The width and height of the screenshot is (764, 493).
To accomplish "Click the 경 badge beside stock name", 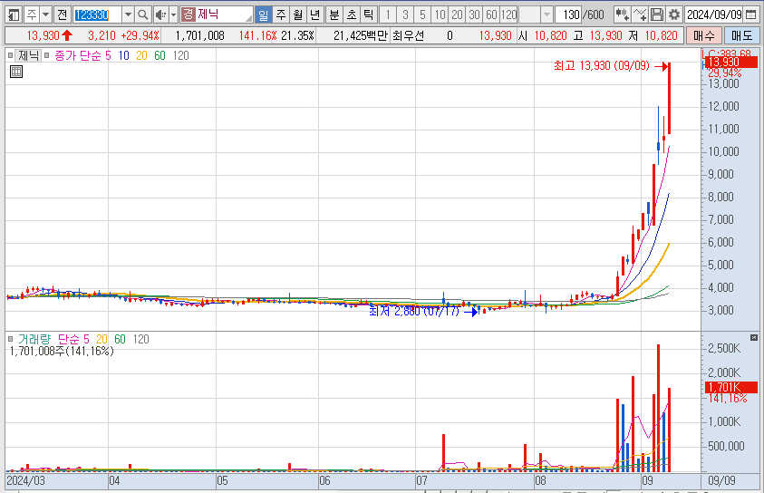I will click(x=188, y=14).
